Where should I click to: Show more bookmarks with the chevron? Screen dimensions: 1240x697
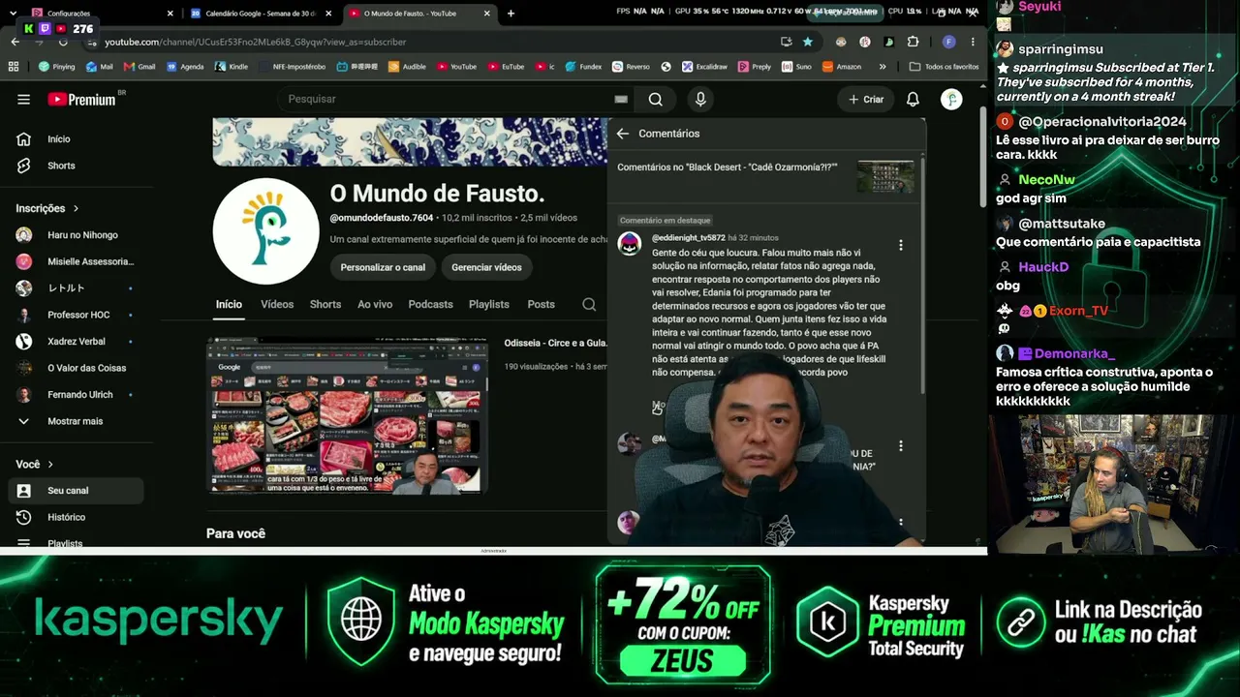[883, 67]
